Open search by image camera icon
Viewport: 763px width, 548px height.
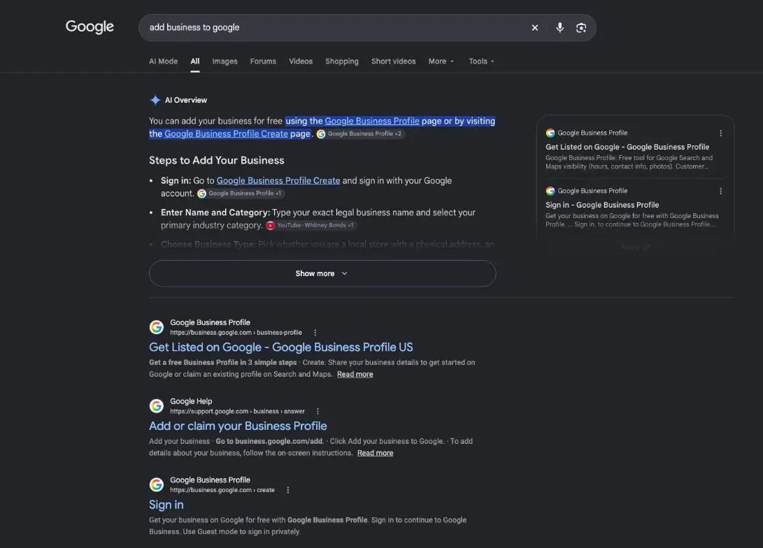(x=581, y=28)
